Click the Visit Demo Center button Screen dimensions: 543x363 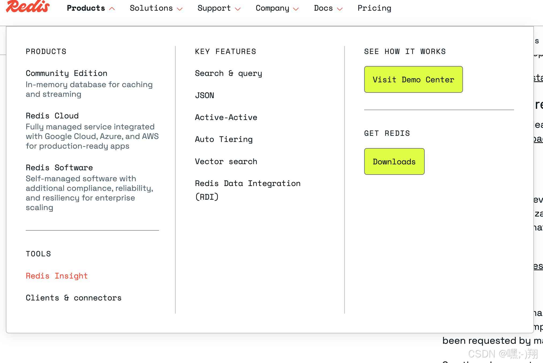click(x=413, y=79)
